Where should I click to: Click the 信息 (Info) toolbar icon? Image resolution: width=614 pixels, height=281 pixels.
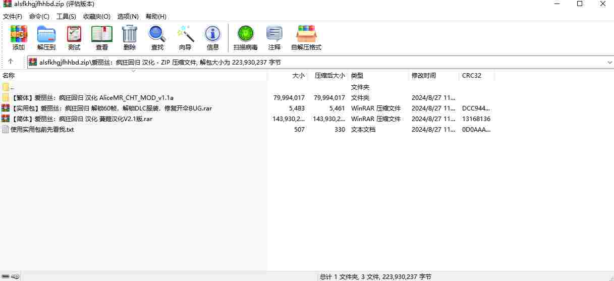pyautogui.click(x=213, y=34)
